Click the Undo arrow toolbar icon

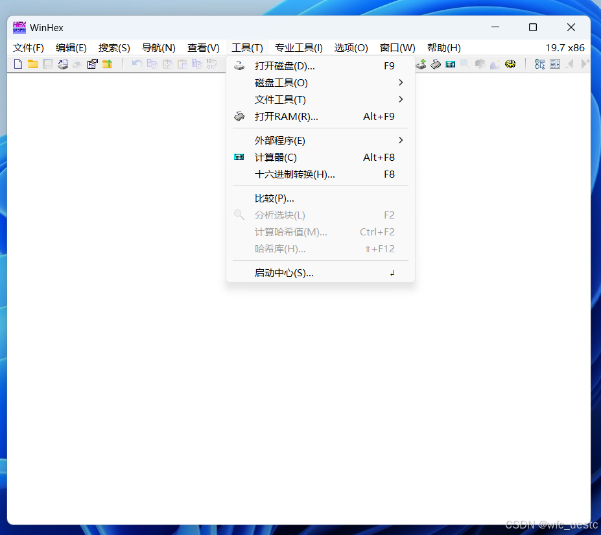coord(137,64)
